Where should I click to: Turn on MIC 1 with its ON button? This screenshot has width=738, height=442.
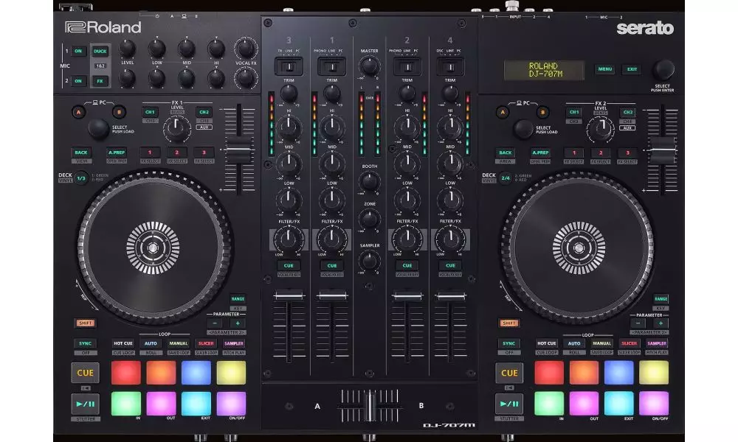coord(78,52)
